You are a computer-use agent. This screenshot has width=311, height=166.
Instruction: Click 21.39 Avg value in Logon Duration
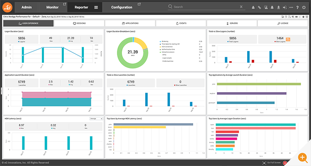(x=70, y=38)
